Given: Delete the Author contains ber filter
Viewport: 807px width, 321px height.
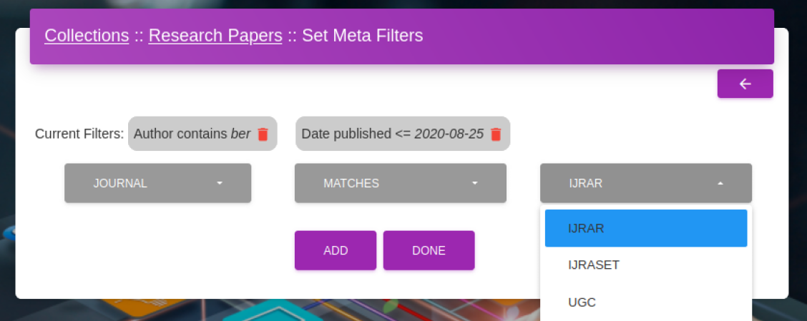Looking at the screenshot, I should point(263,134).
